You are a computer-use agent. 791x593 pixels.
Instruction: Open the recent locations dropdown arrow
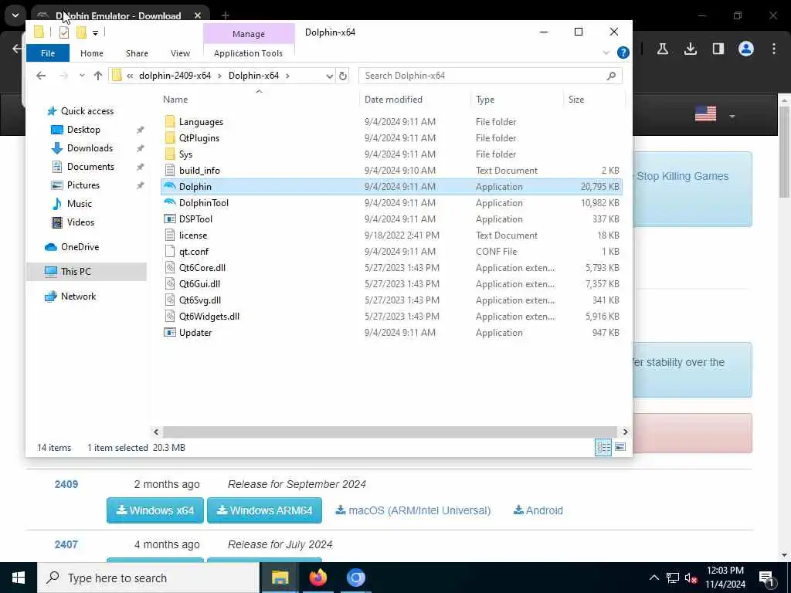pos(82,76)
